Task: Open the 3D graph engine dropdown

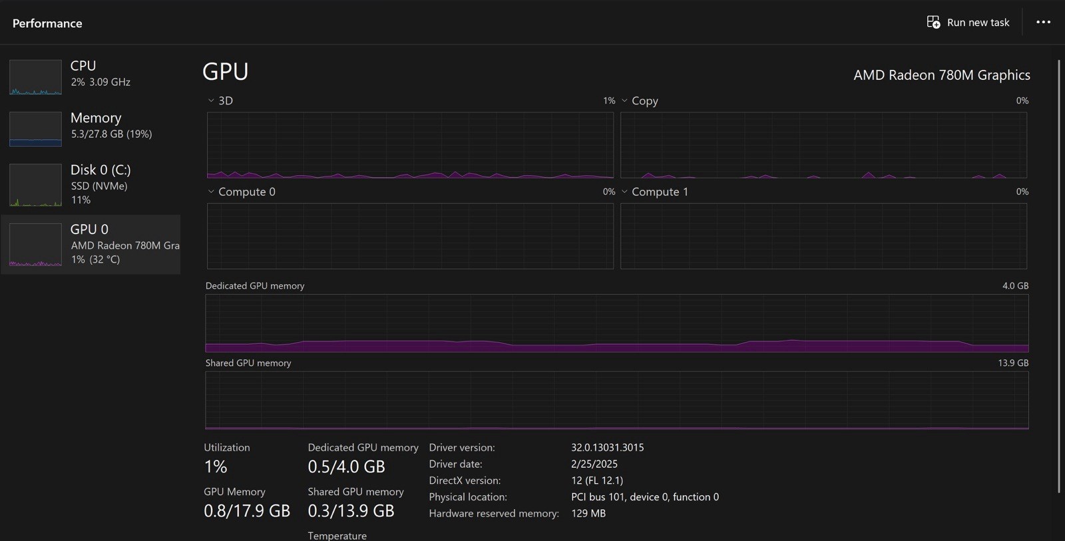Action: tap(211, 100)
